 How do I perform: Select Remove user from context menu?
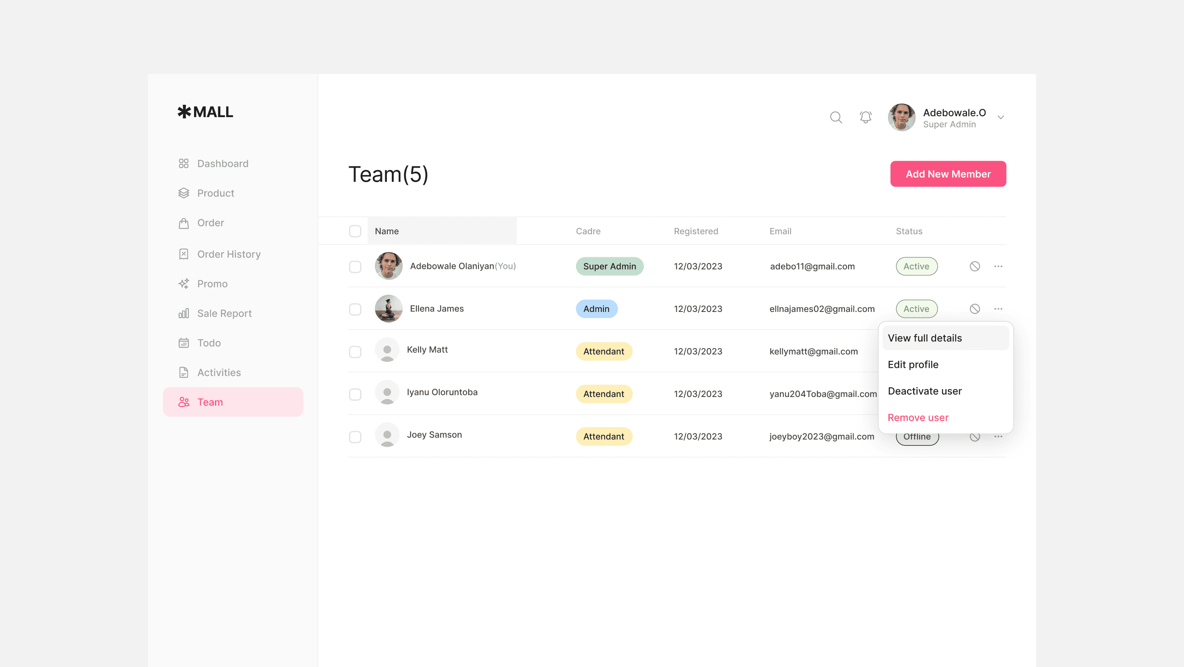918,418
